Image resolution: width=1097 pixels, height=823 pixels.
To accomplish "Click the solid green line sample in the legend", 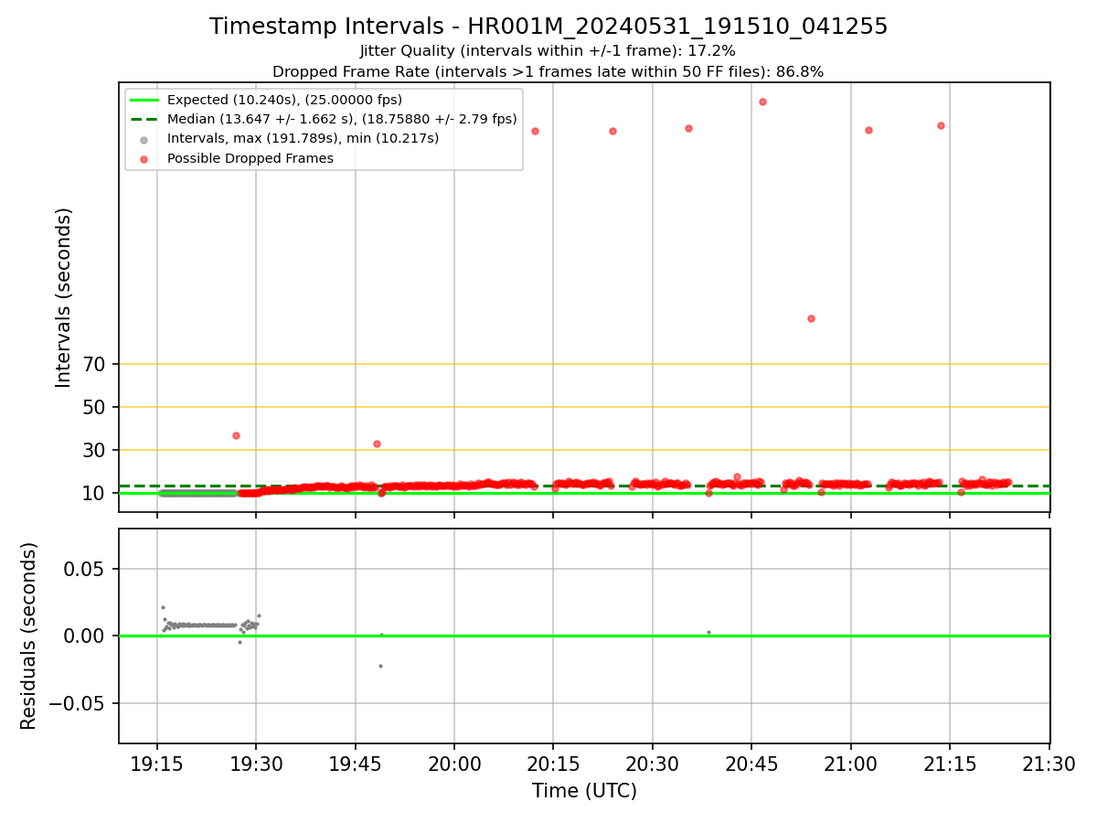I will tap(144, 100).
